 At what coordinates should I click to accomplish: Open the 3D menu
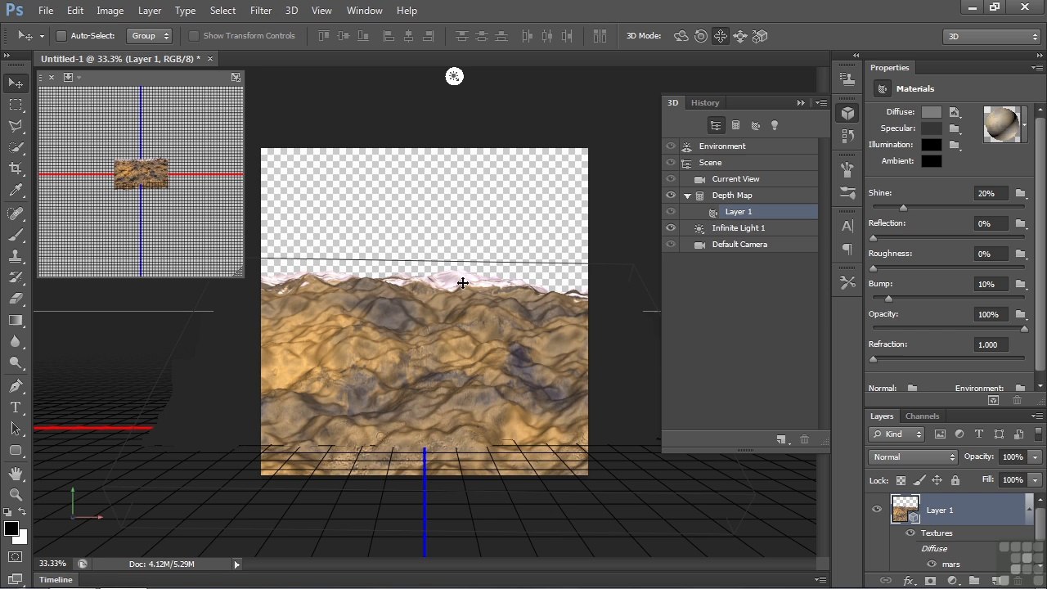(291, 11)
